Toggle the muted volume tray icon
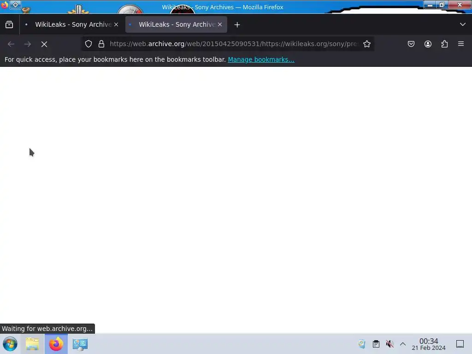Screen dimensions: 472x354 click(390, 344)
